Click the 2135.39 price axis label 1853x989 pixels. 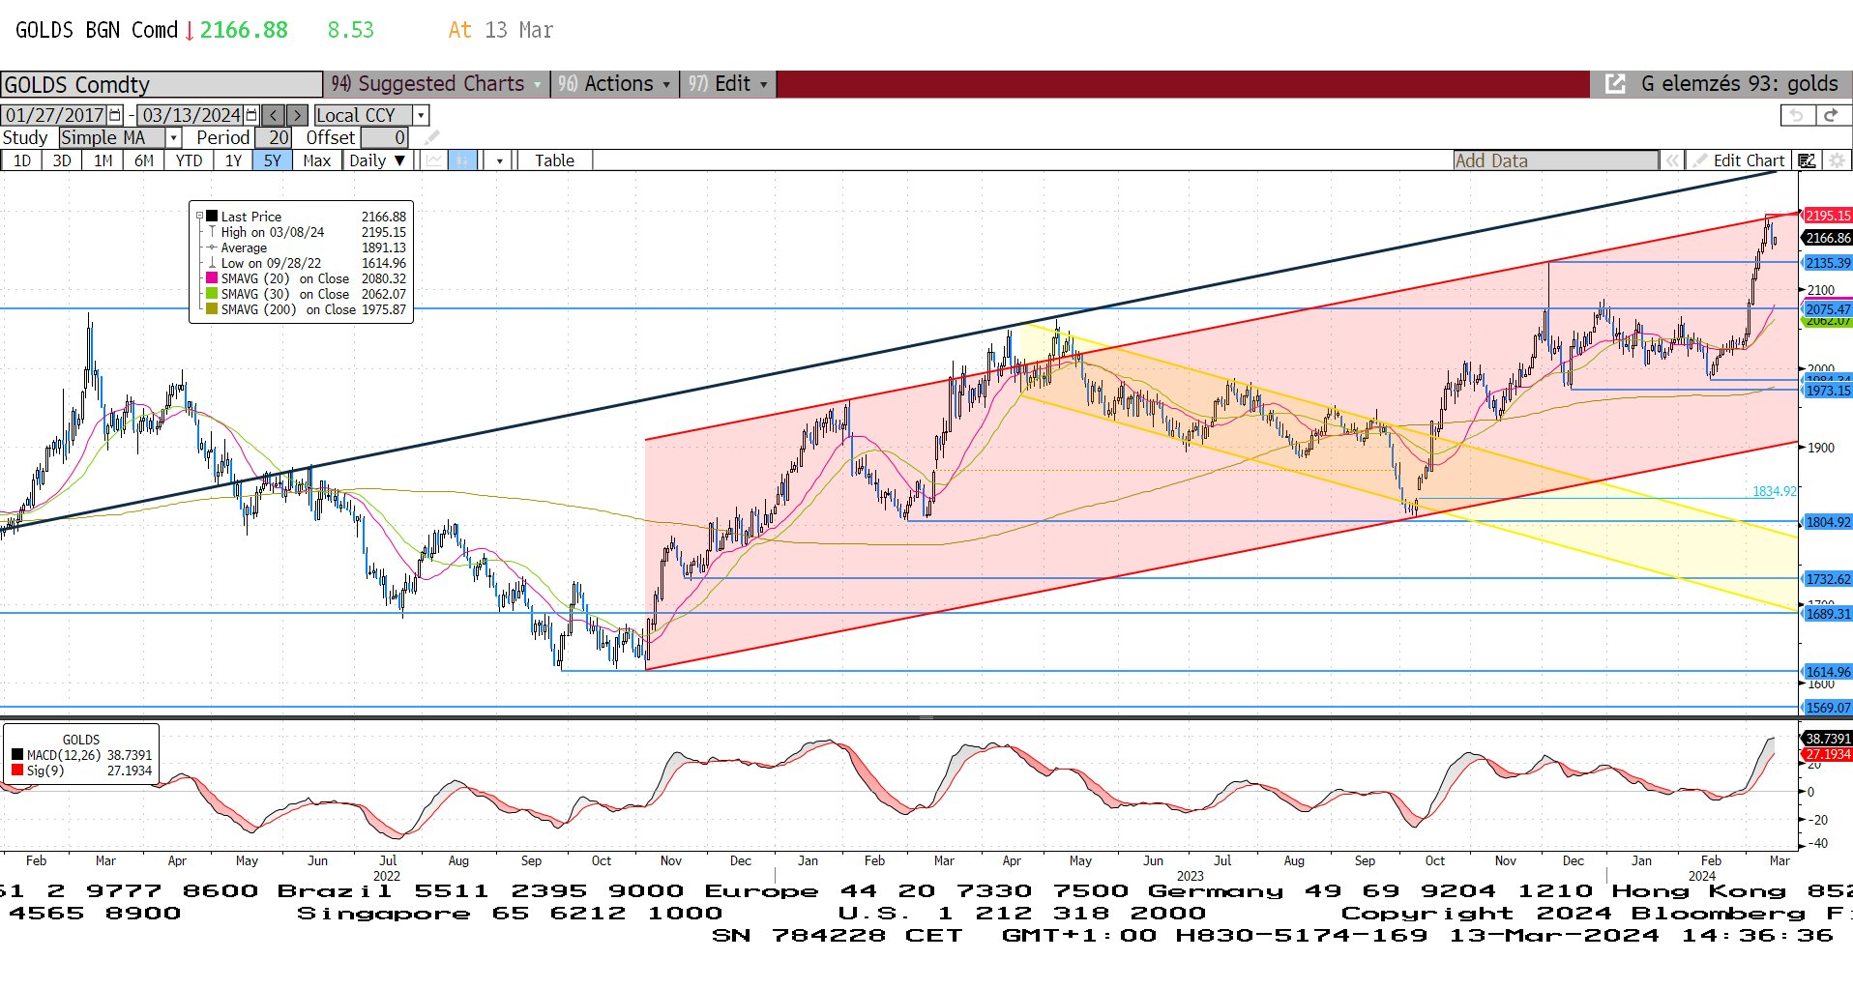tap(1827, 263)
